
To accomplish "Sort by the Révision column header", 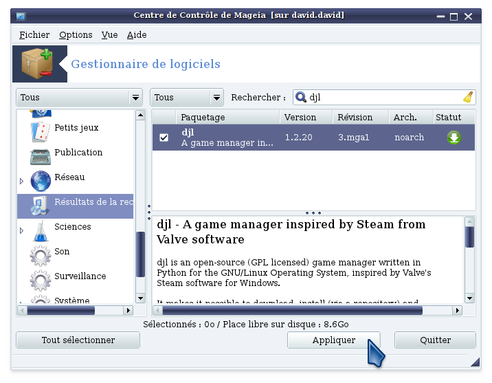I will point(361,117).
